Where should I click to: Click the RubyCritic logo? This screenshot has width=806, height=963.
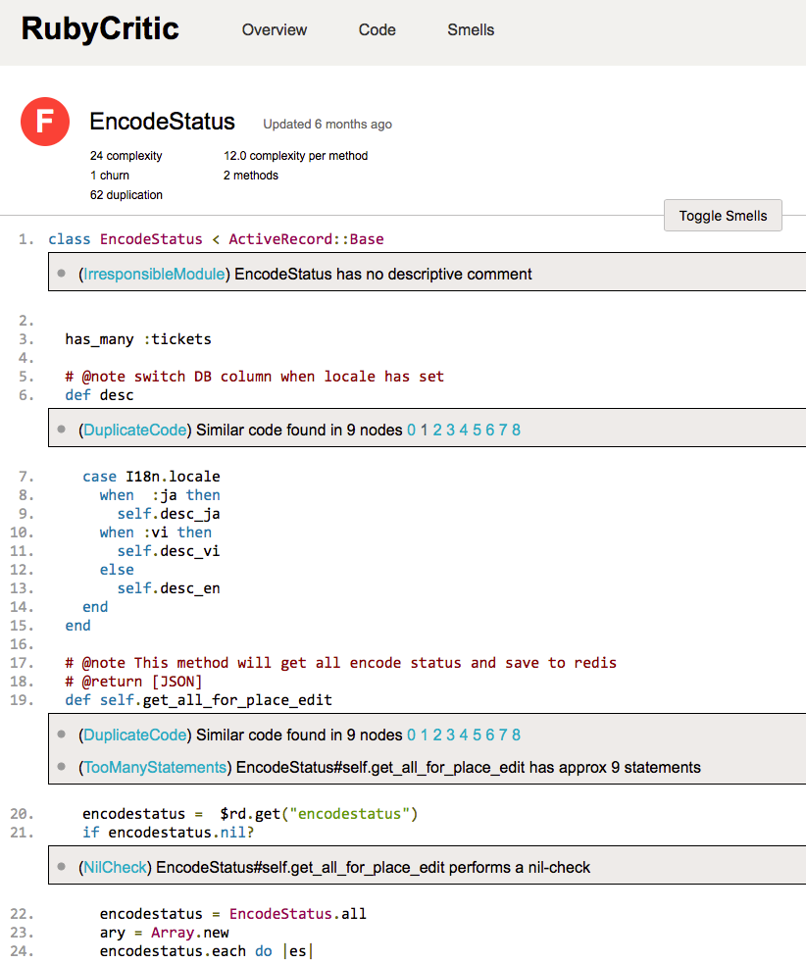[x=99, y=28]
